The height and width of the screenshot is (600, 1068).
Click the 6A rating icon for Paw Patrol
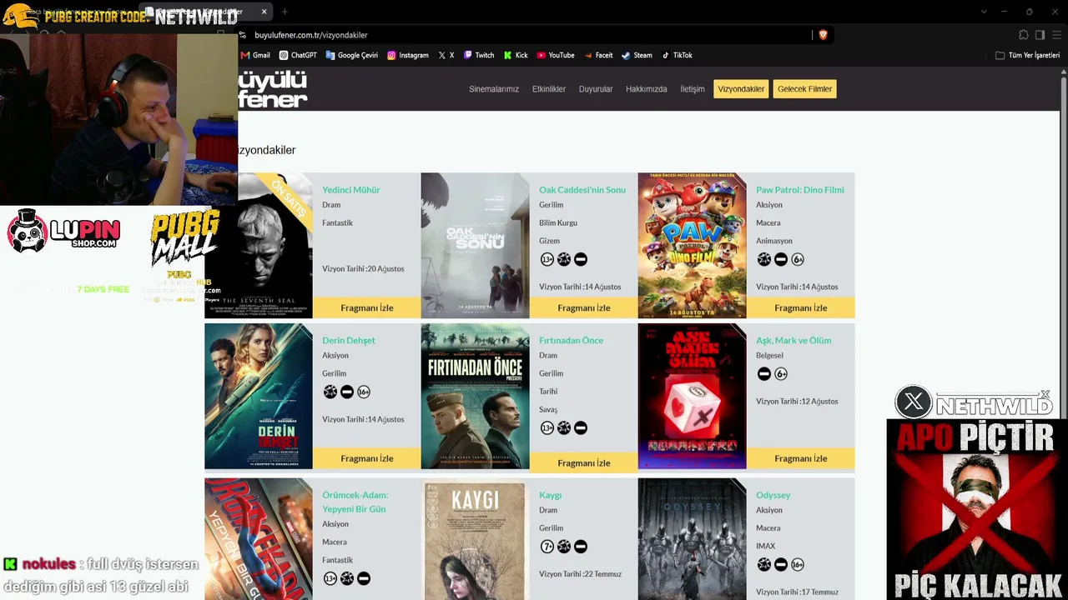click(798, 259)
